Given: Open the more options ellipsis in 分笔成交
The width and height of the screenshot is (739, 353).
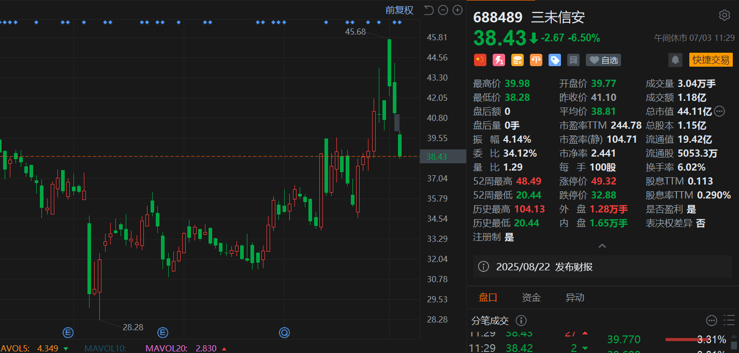Looking at the screenshot, I should click(712, 320).
